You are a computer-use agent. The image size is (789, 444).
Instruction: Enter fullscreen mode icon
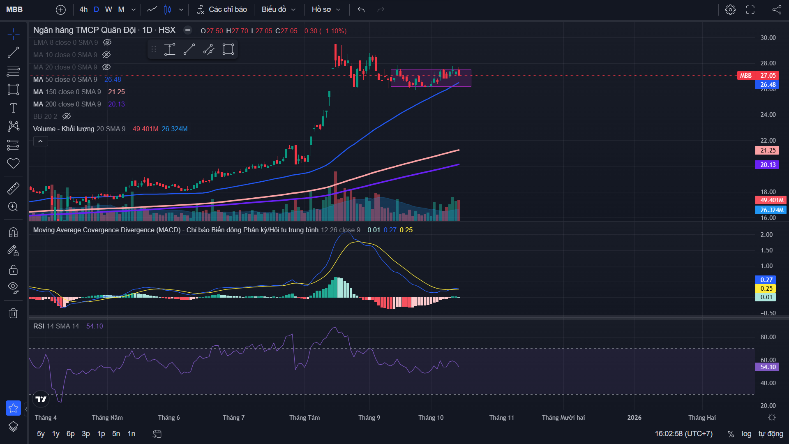pos(750,9)
